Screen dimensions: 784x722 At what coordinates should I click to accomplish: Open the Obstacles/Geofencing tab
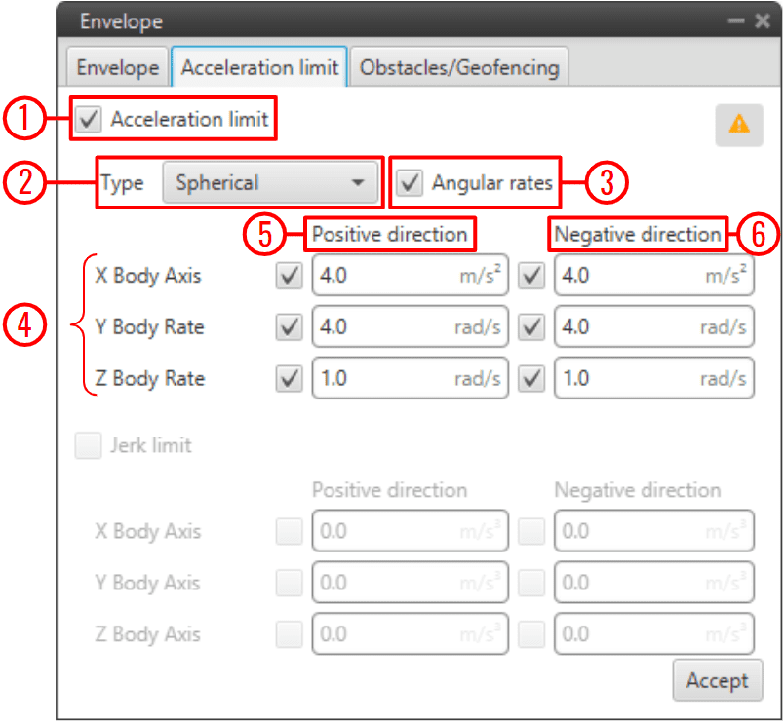point(459,68)
